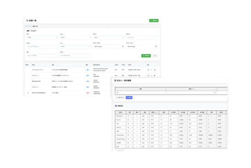Click the green search button in filter panel
This screenshot has height=168, width=251.
(x=146, y=55)
